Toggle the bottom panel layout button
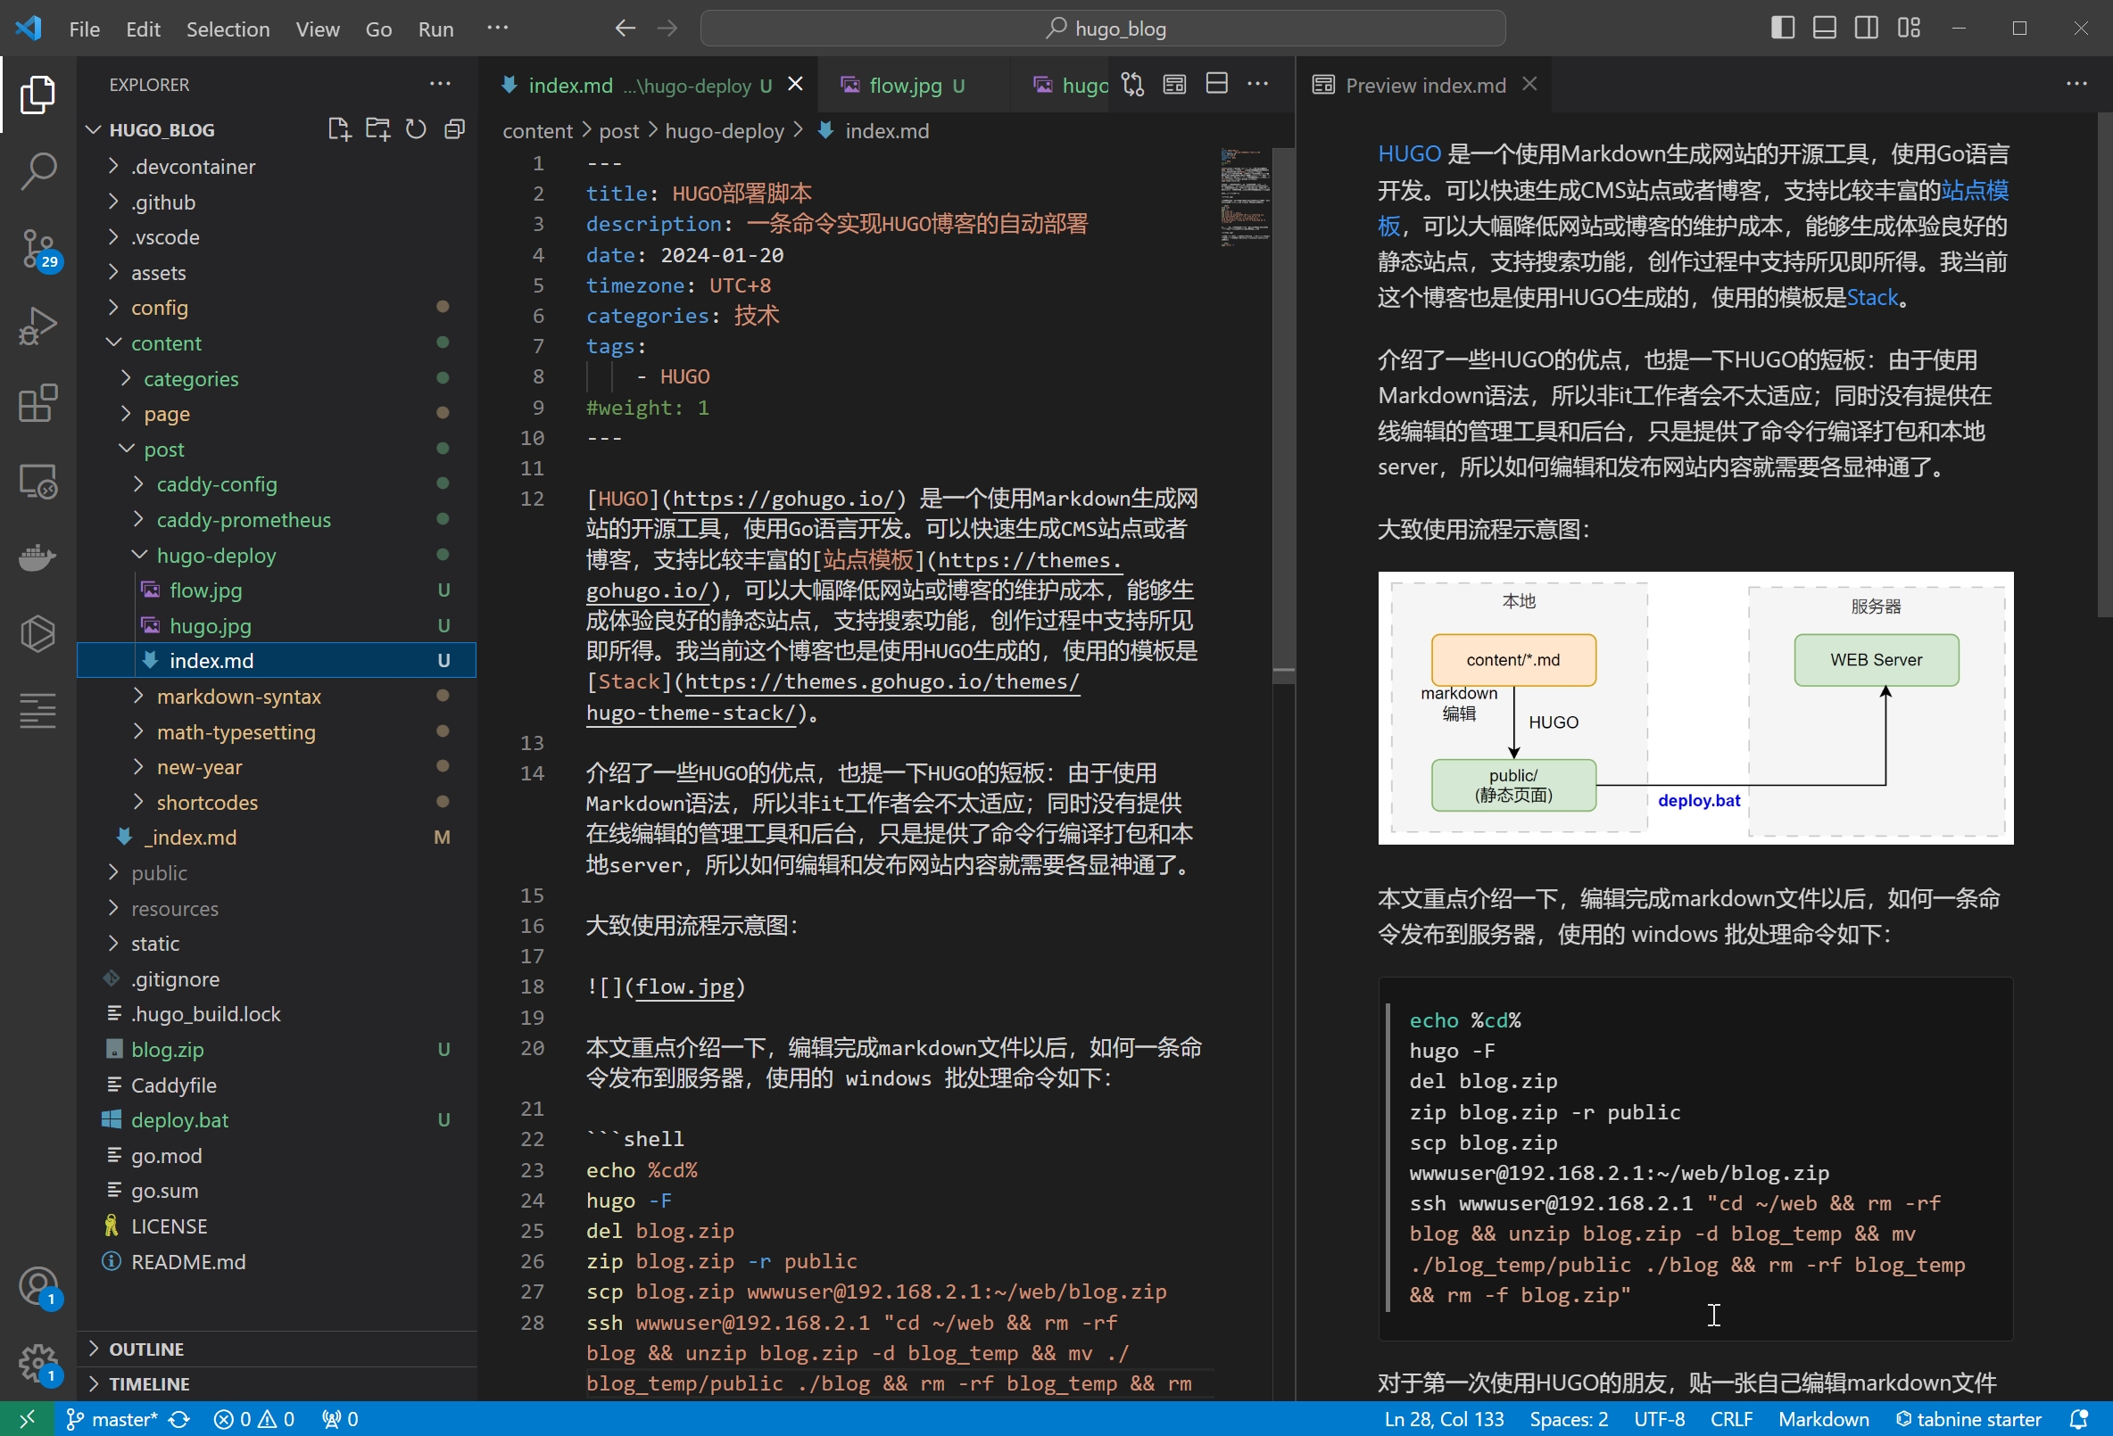 1824,29
